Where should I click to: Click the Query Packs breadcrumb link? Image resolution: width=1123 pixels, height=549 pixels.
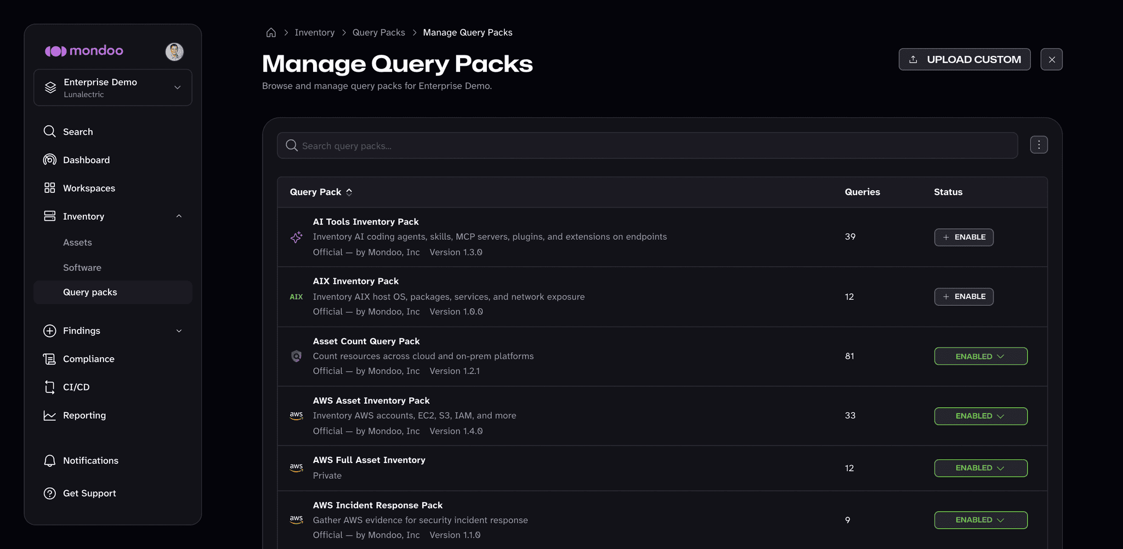(x=378, y=32)
